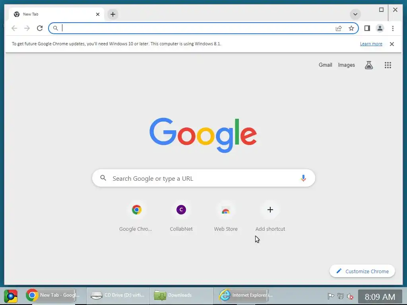Open the profile avatar button

380,28
